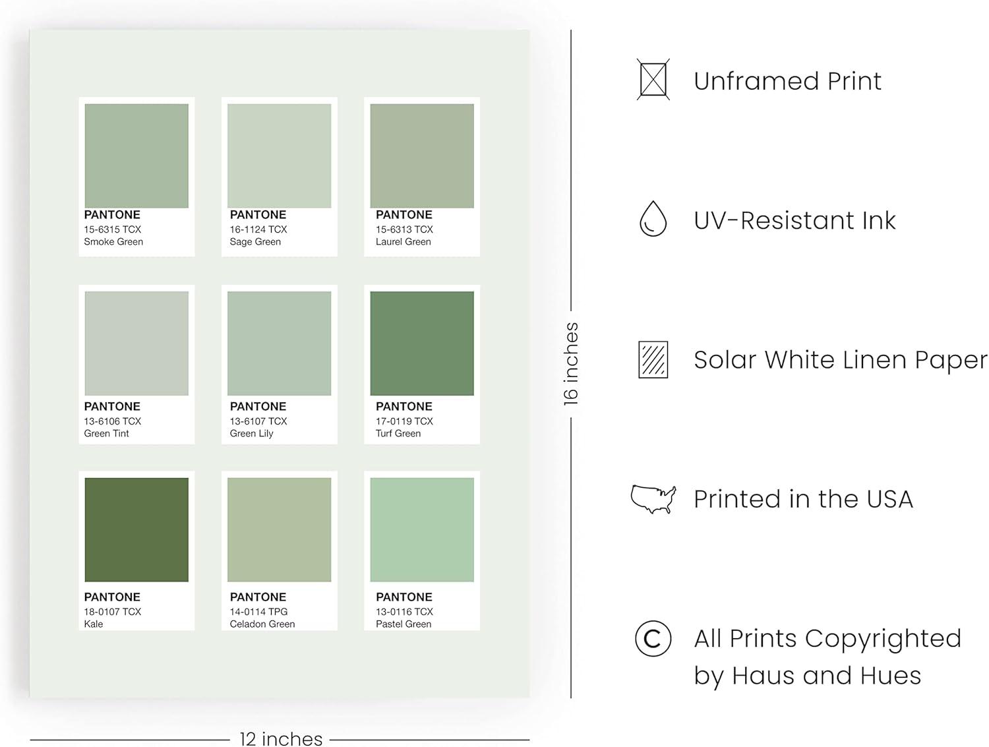
Task: Select the Celadon Green color swatch
Action: [x=279, y=529]
